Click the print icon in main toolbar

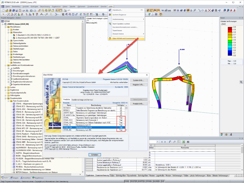(23, 10)
